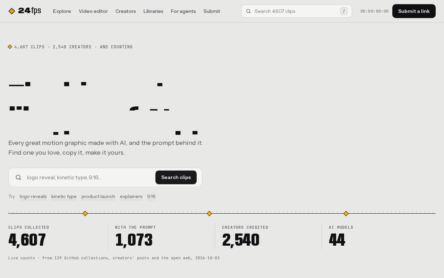
Task: Open the Explore menu item
Action: pos(62,11)
